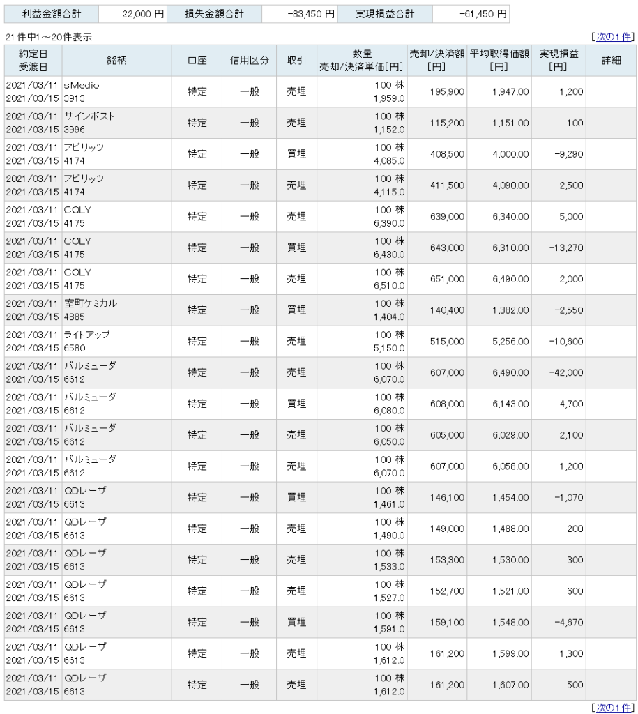The image size is (638, 714).
Task: Click the 信用区分 column header
Action: (x=249, y=61)
